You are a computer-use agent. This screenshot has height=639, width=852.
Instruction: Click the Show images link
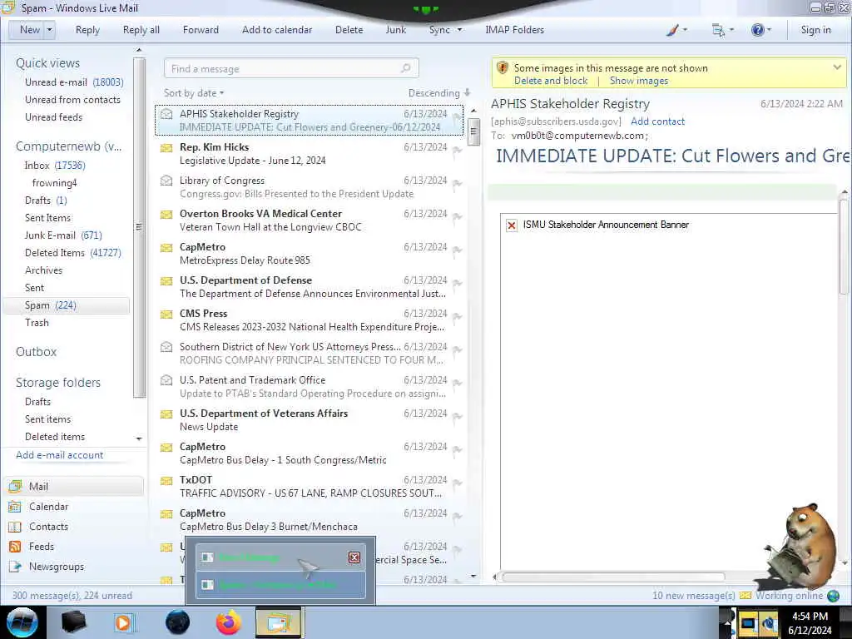coord(639,81)
